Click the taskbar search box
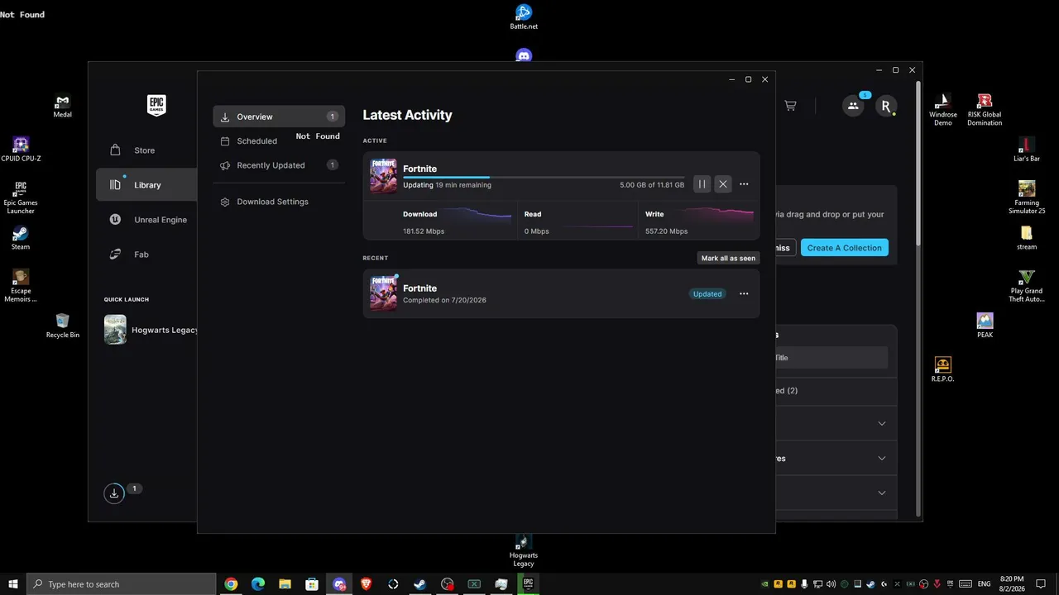The image size is (1059, 595). coord(122,584)
